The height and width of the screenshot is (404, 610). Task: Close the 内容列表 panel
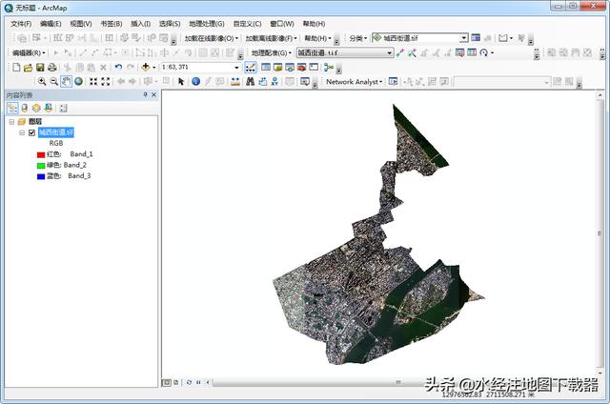click(154, 94)
